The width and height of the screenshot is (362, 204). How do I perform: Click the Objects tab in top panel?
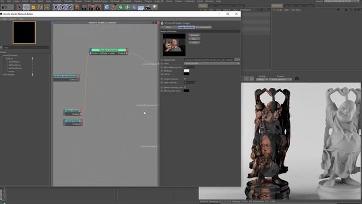pos(203,6)
